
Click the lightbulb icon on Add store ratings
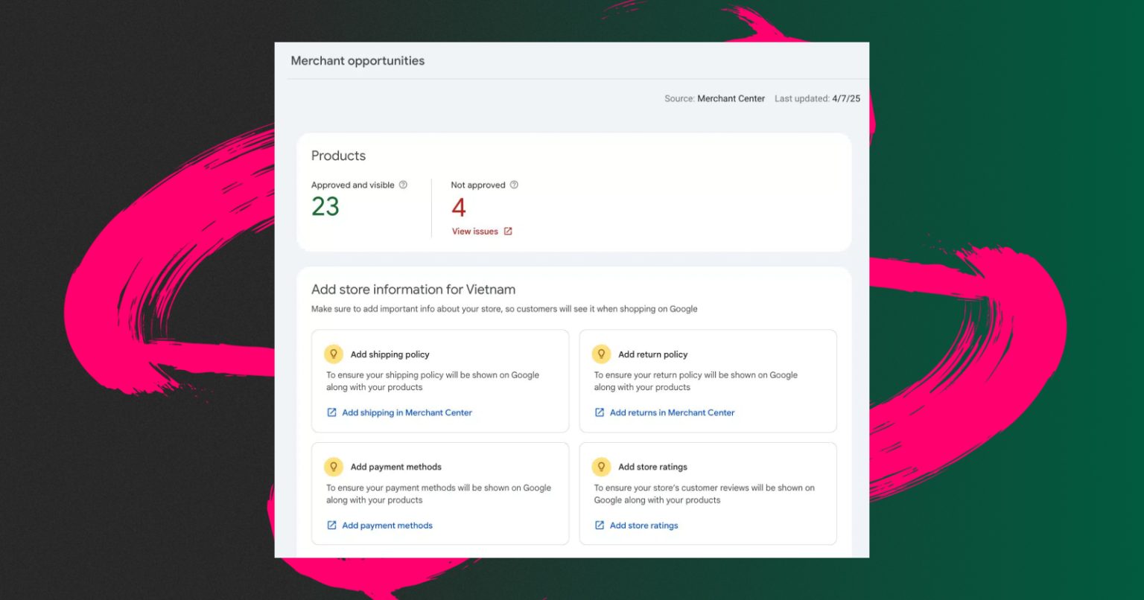pos(601,467)
